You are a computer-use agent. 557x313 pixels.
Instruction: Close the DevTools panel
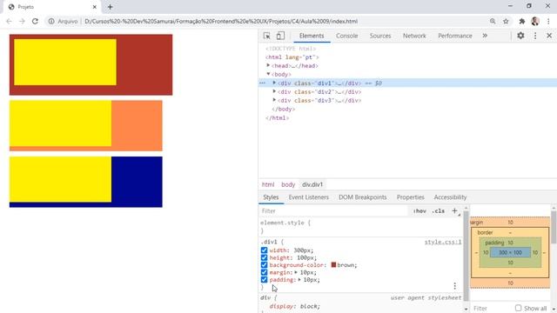click(x=549, y=36)
